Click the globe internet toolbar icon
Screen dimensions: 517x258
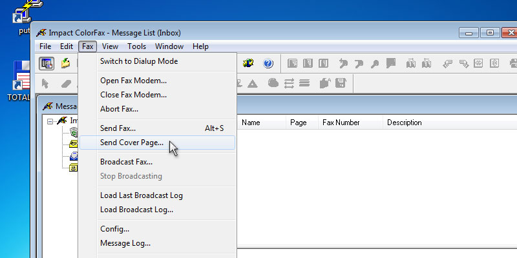tap(248, 63)
